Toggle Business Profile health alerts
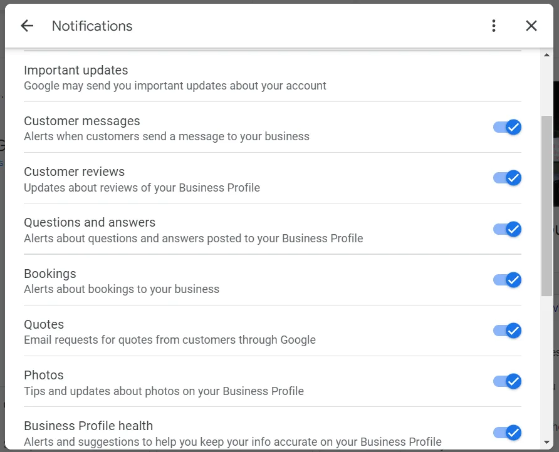559x452 pixels. point(507,433)
